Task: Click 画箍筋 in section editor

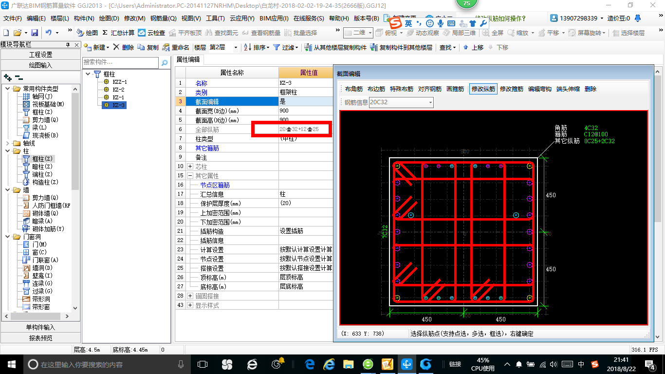Action: (x=455, y=89)
